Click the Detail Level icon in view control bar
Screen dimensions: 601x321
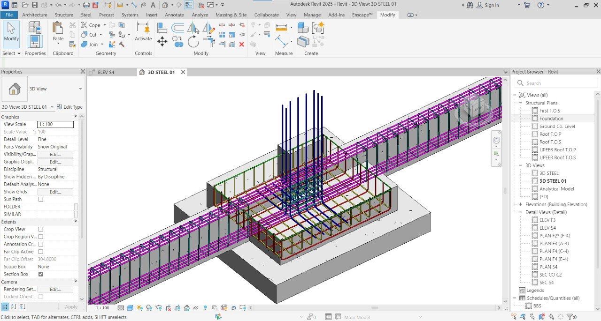click(121, 308)
